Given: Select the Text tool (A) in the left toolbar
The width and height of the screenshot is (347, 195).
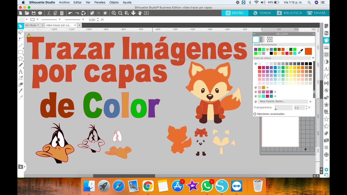Looking at the screenshot, I should 21,72.
